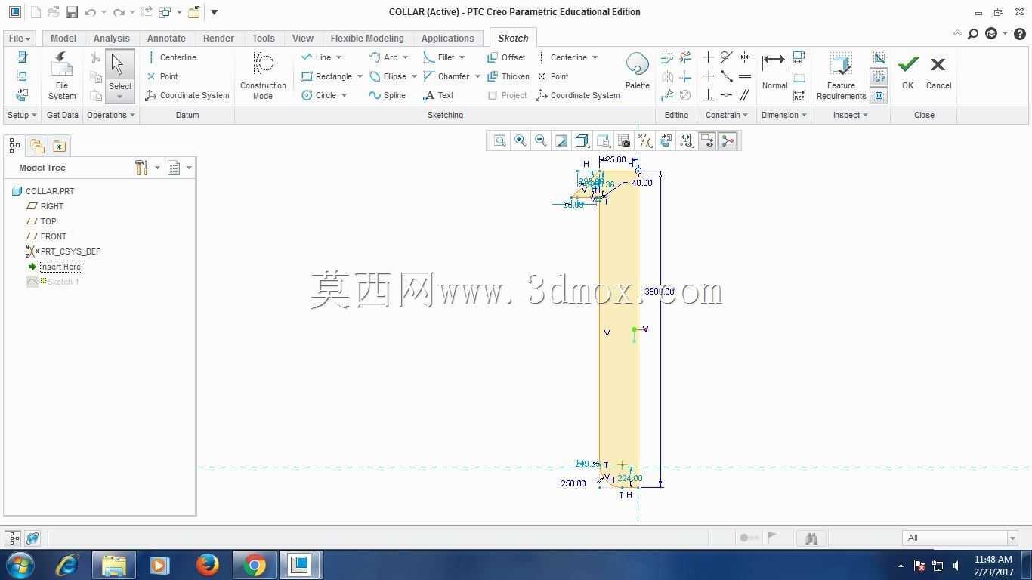1032x580 pixels.
Task: Select the Chamfer tool
Action: click(x=446, y=76)
